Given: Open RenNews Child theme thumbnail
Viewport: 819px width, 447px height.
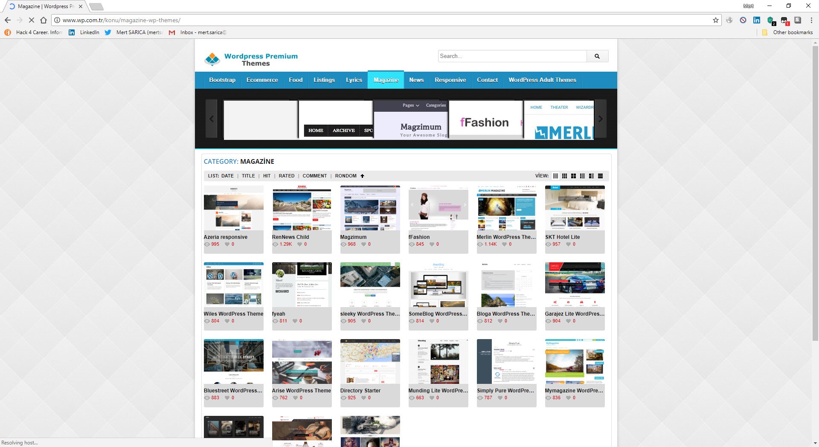Looking at the screenshot, I should click(x=302, y=208).
